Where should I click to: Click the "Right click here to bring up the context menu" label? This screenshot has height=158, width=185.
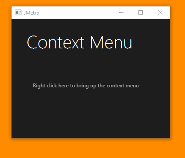tap(86, 86)
